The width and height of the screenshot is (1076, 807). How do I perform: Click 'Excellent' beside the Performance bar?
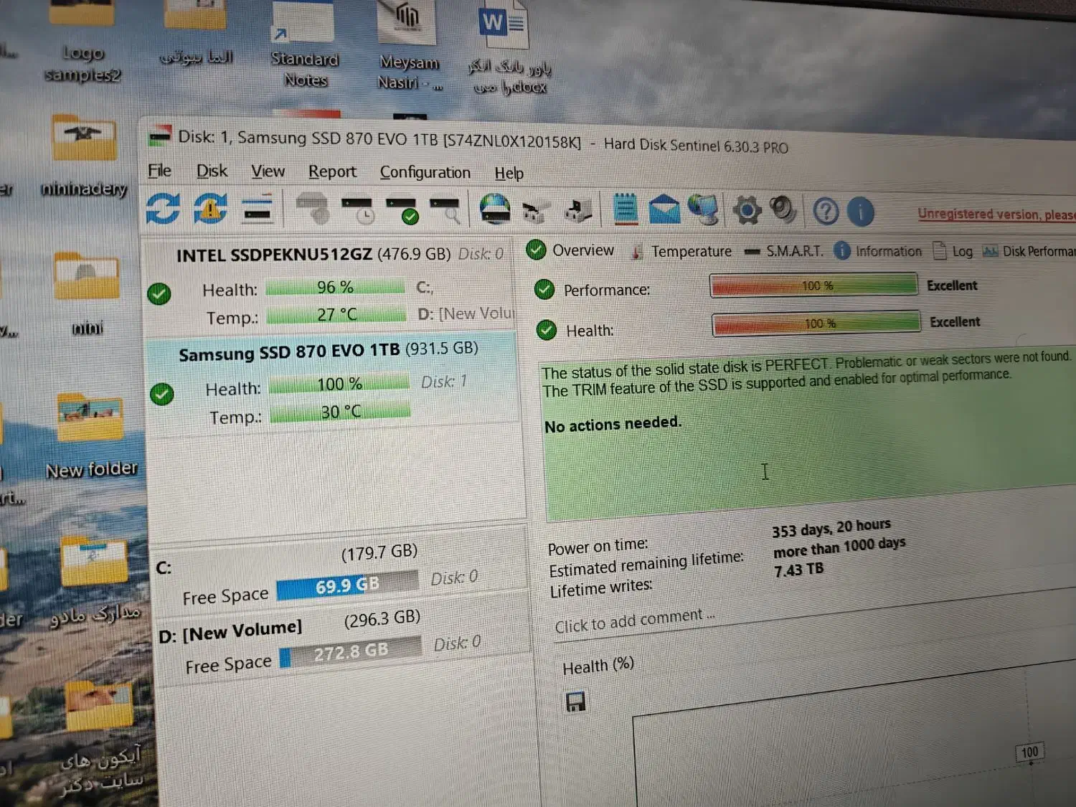(952, 285)
